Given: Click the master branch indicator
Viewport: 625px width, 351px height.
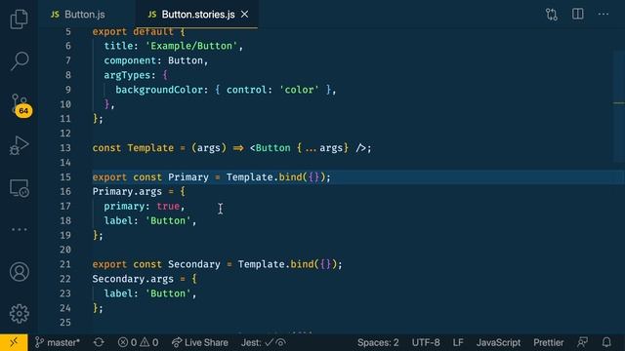Looking at the screenshot, I should click(58, 342).
